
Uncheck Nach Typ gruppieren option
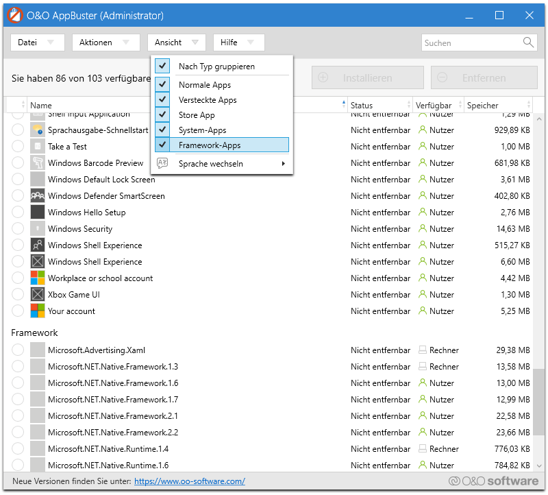[x=162, y=66]
